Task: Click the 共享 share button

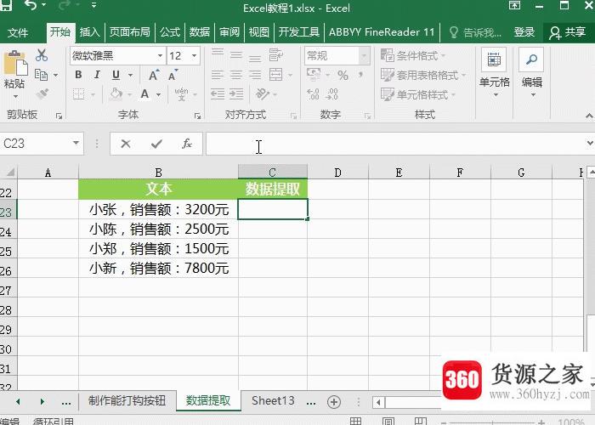Action: pyautogui.click(x=568, y=32)
